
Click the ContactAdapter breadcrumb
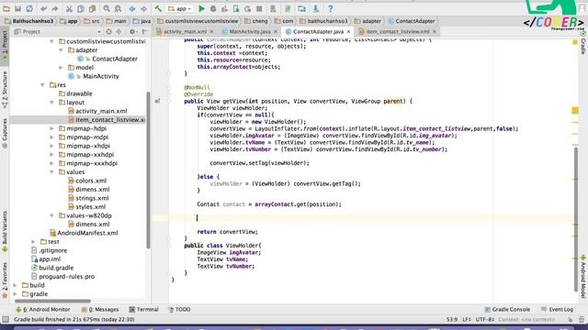coord(412,21)
